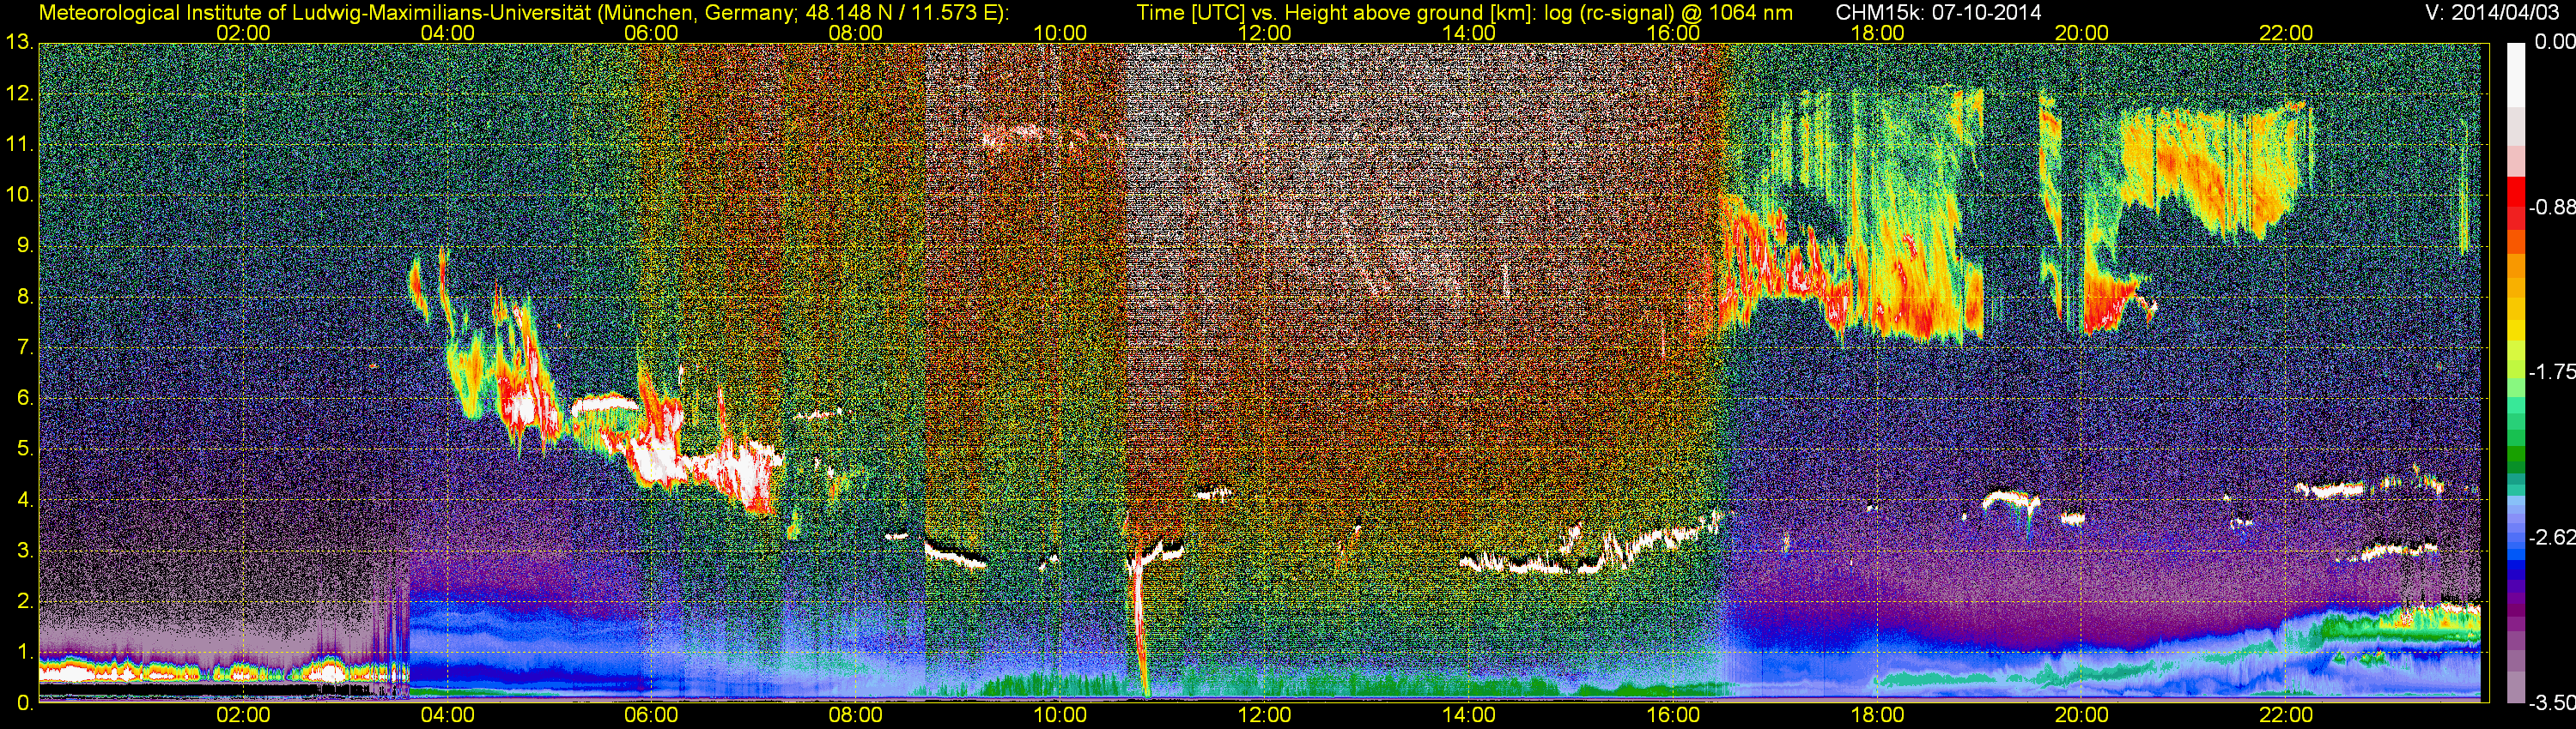The width and height of the screenshot is (2576, 729).
Task: Pick the white segment of the color scale
Action: (x=2516, y=75)
